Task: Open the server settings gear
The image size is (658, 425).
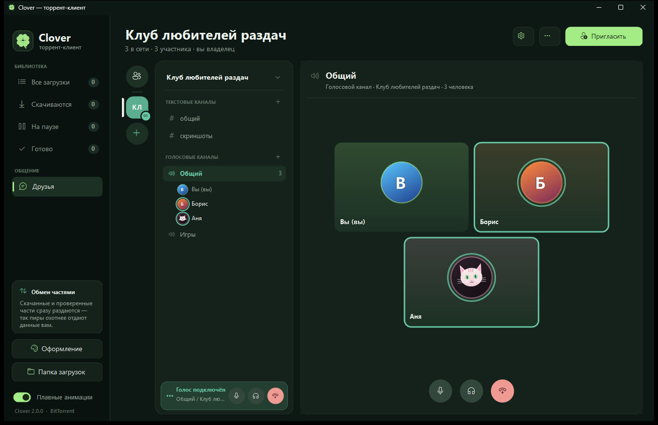Action: click(x=523, y=36)
